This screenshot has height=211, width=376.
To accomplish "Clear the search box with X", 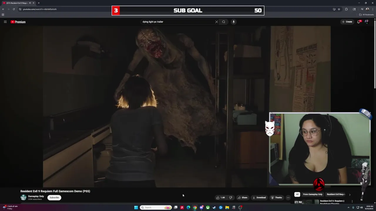I will pos(216,22).
